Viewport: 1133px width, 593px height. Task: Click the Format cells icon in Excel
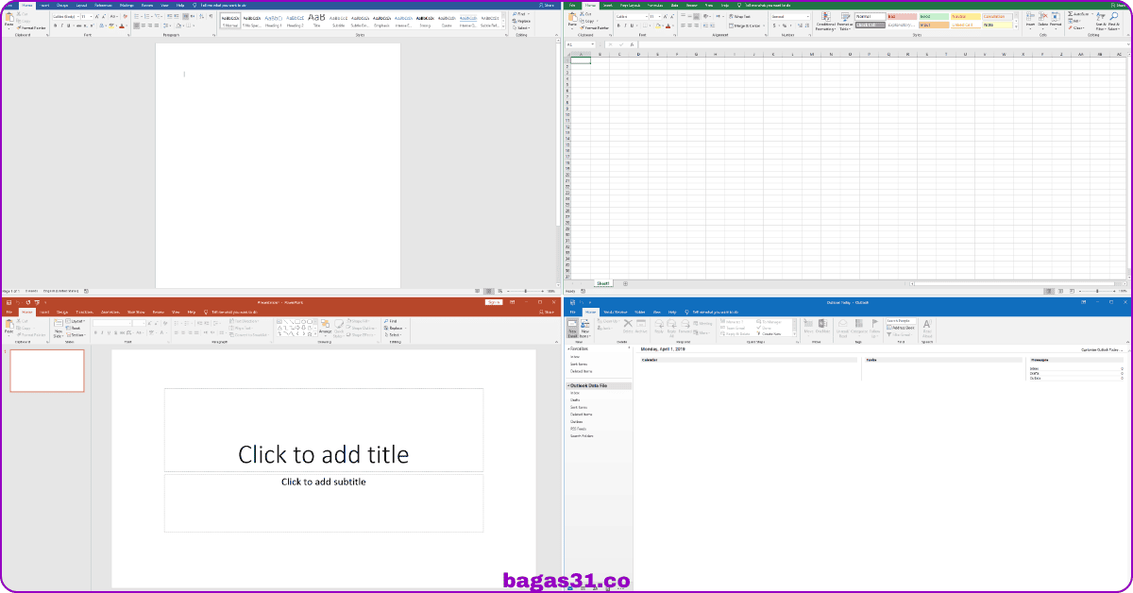(1055, 16)
